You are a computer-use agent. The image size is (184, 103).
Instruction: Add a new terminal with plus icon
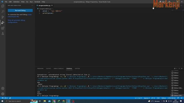tap(175, 69)
